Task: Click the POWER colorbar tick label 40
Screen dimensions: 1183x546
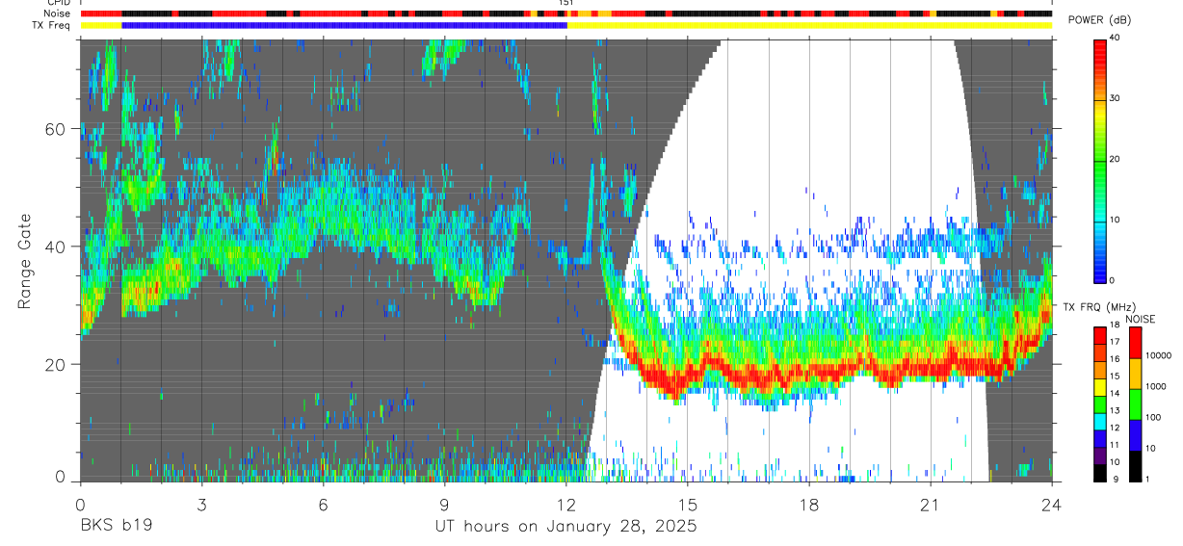Action: 1115,39
